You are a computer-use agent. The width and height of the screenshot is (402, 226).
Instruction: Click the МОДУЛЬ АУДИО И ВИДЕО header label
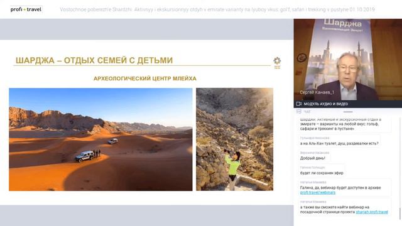[x=325, y=104]
